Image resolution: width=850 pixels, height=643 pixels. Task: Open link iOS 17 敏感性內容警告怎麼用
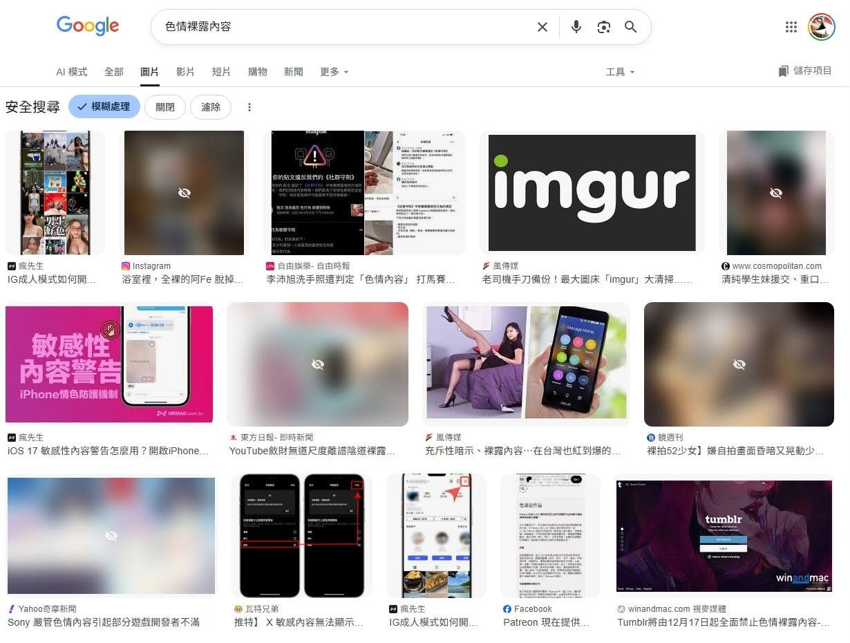[x=108, y=451]
